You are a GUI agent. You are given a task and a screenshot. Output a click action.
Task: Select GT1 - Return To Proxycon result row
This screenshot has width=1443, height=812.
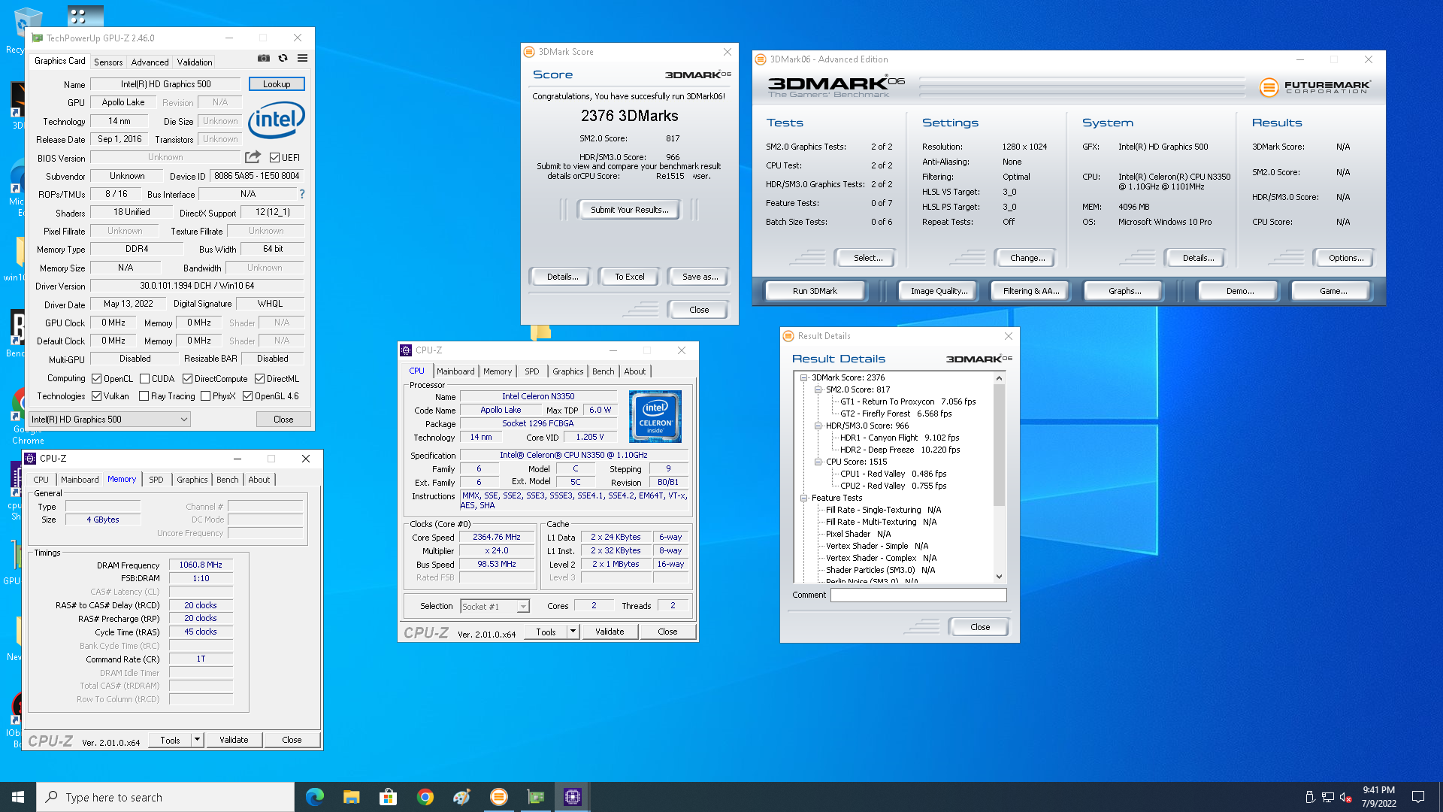tap(907, 401)
